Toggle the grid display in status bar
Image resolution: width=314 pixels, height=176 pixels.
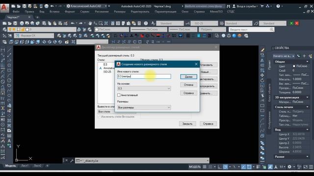click(205, 167)
